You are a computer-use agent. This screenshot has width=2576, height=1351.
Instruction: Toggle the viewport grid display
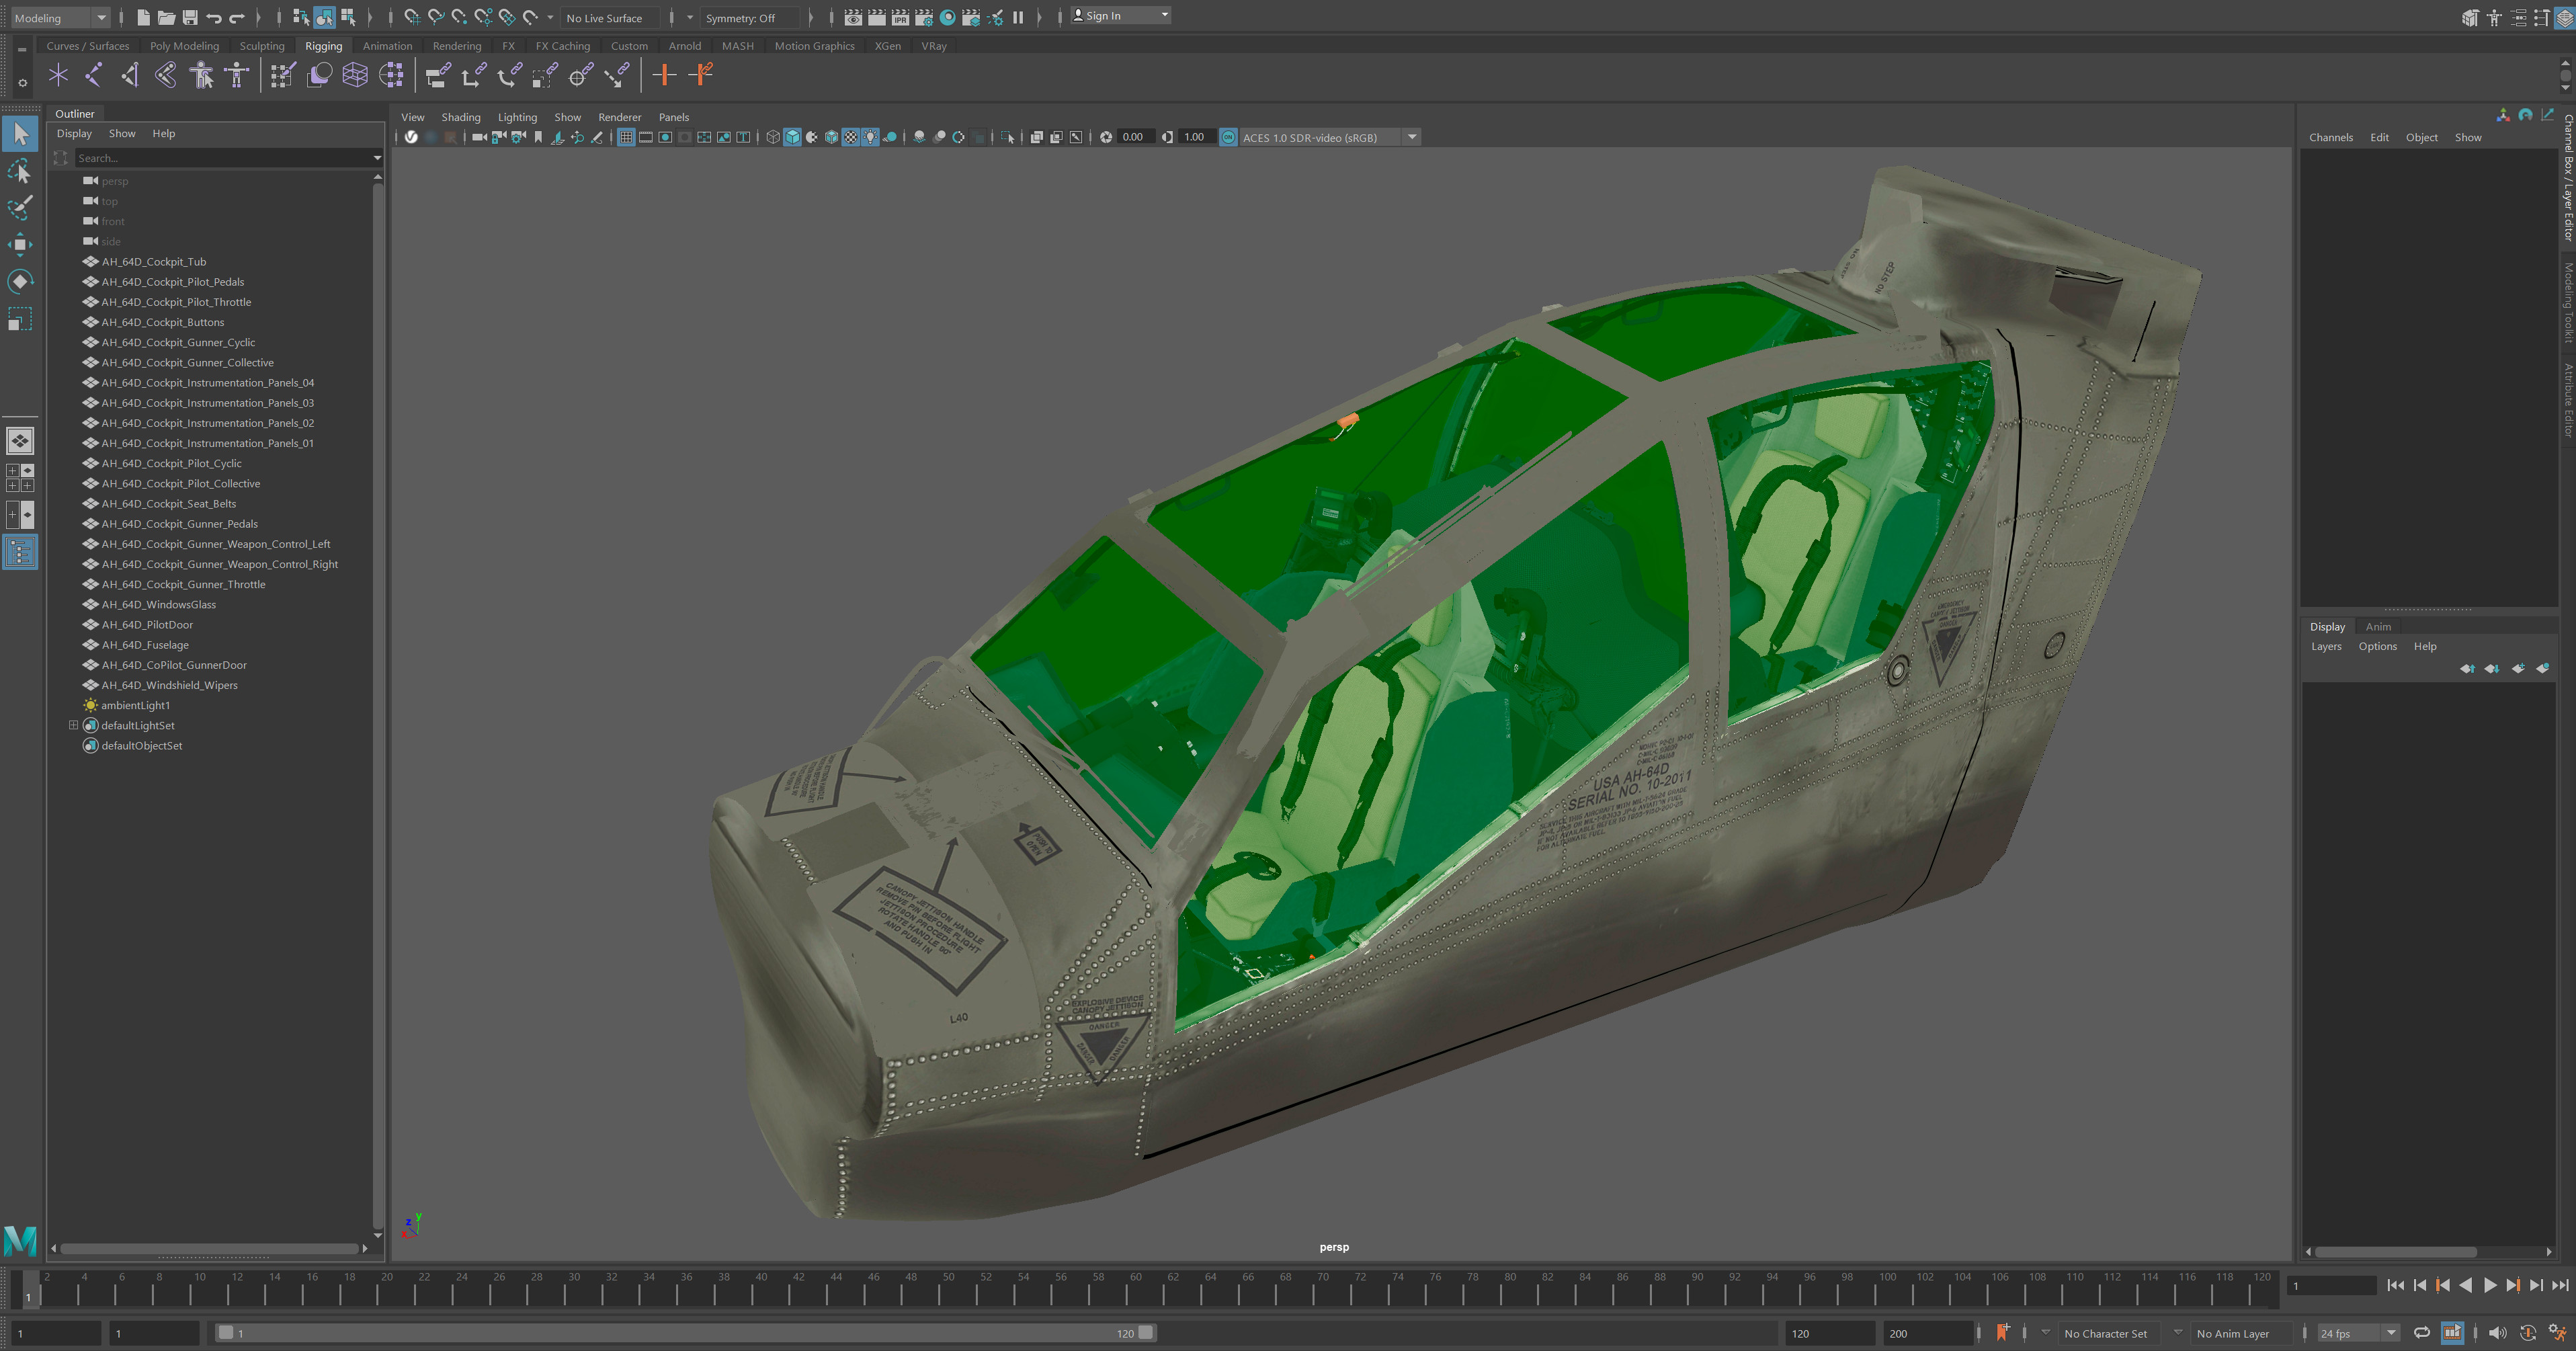(626, 137)
